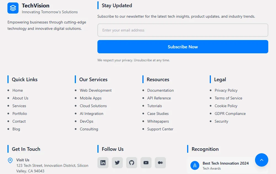Open the LinkedIn social icon
This screenshot has height=174, width=276.
click(103, 163)
